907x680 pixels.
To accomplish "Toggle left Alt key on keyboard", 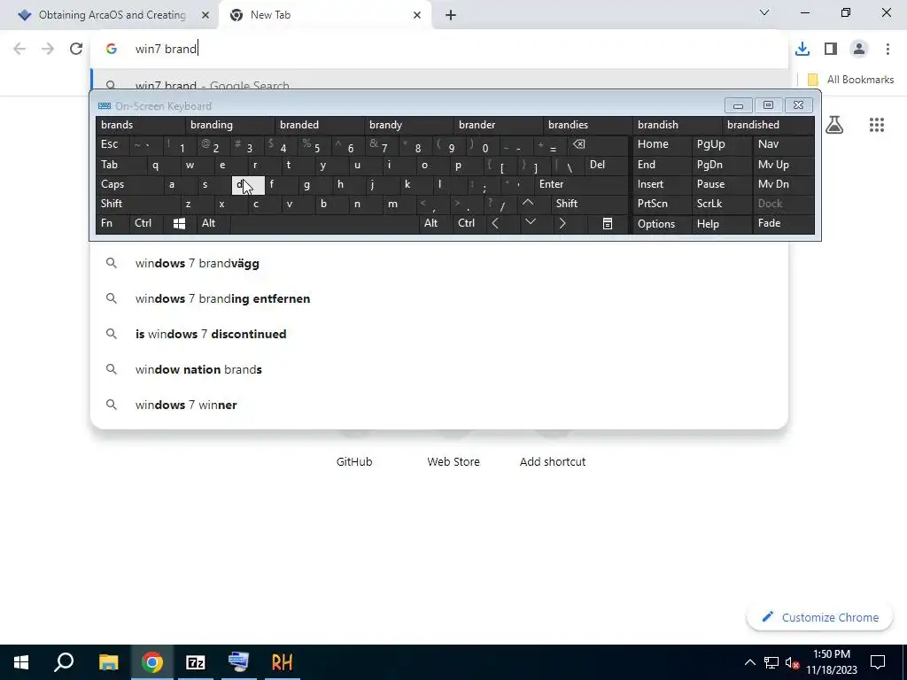I will (x=213, y=224).
